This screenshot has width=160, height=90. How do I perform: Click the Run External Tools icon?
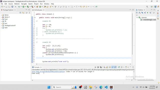tap(32, 7)
